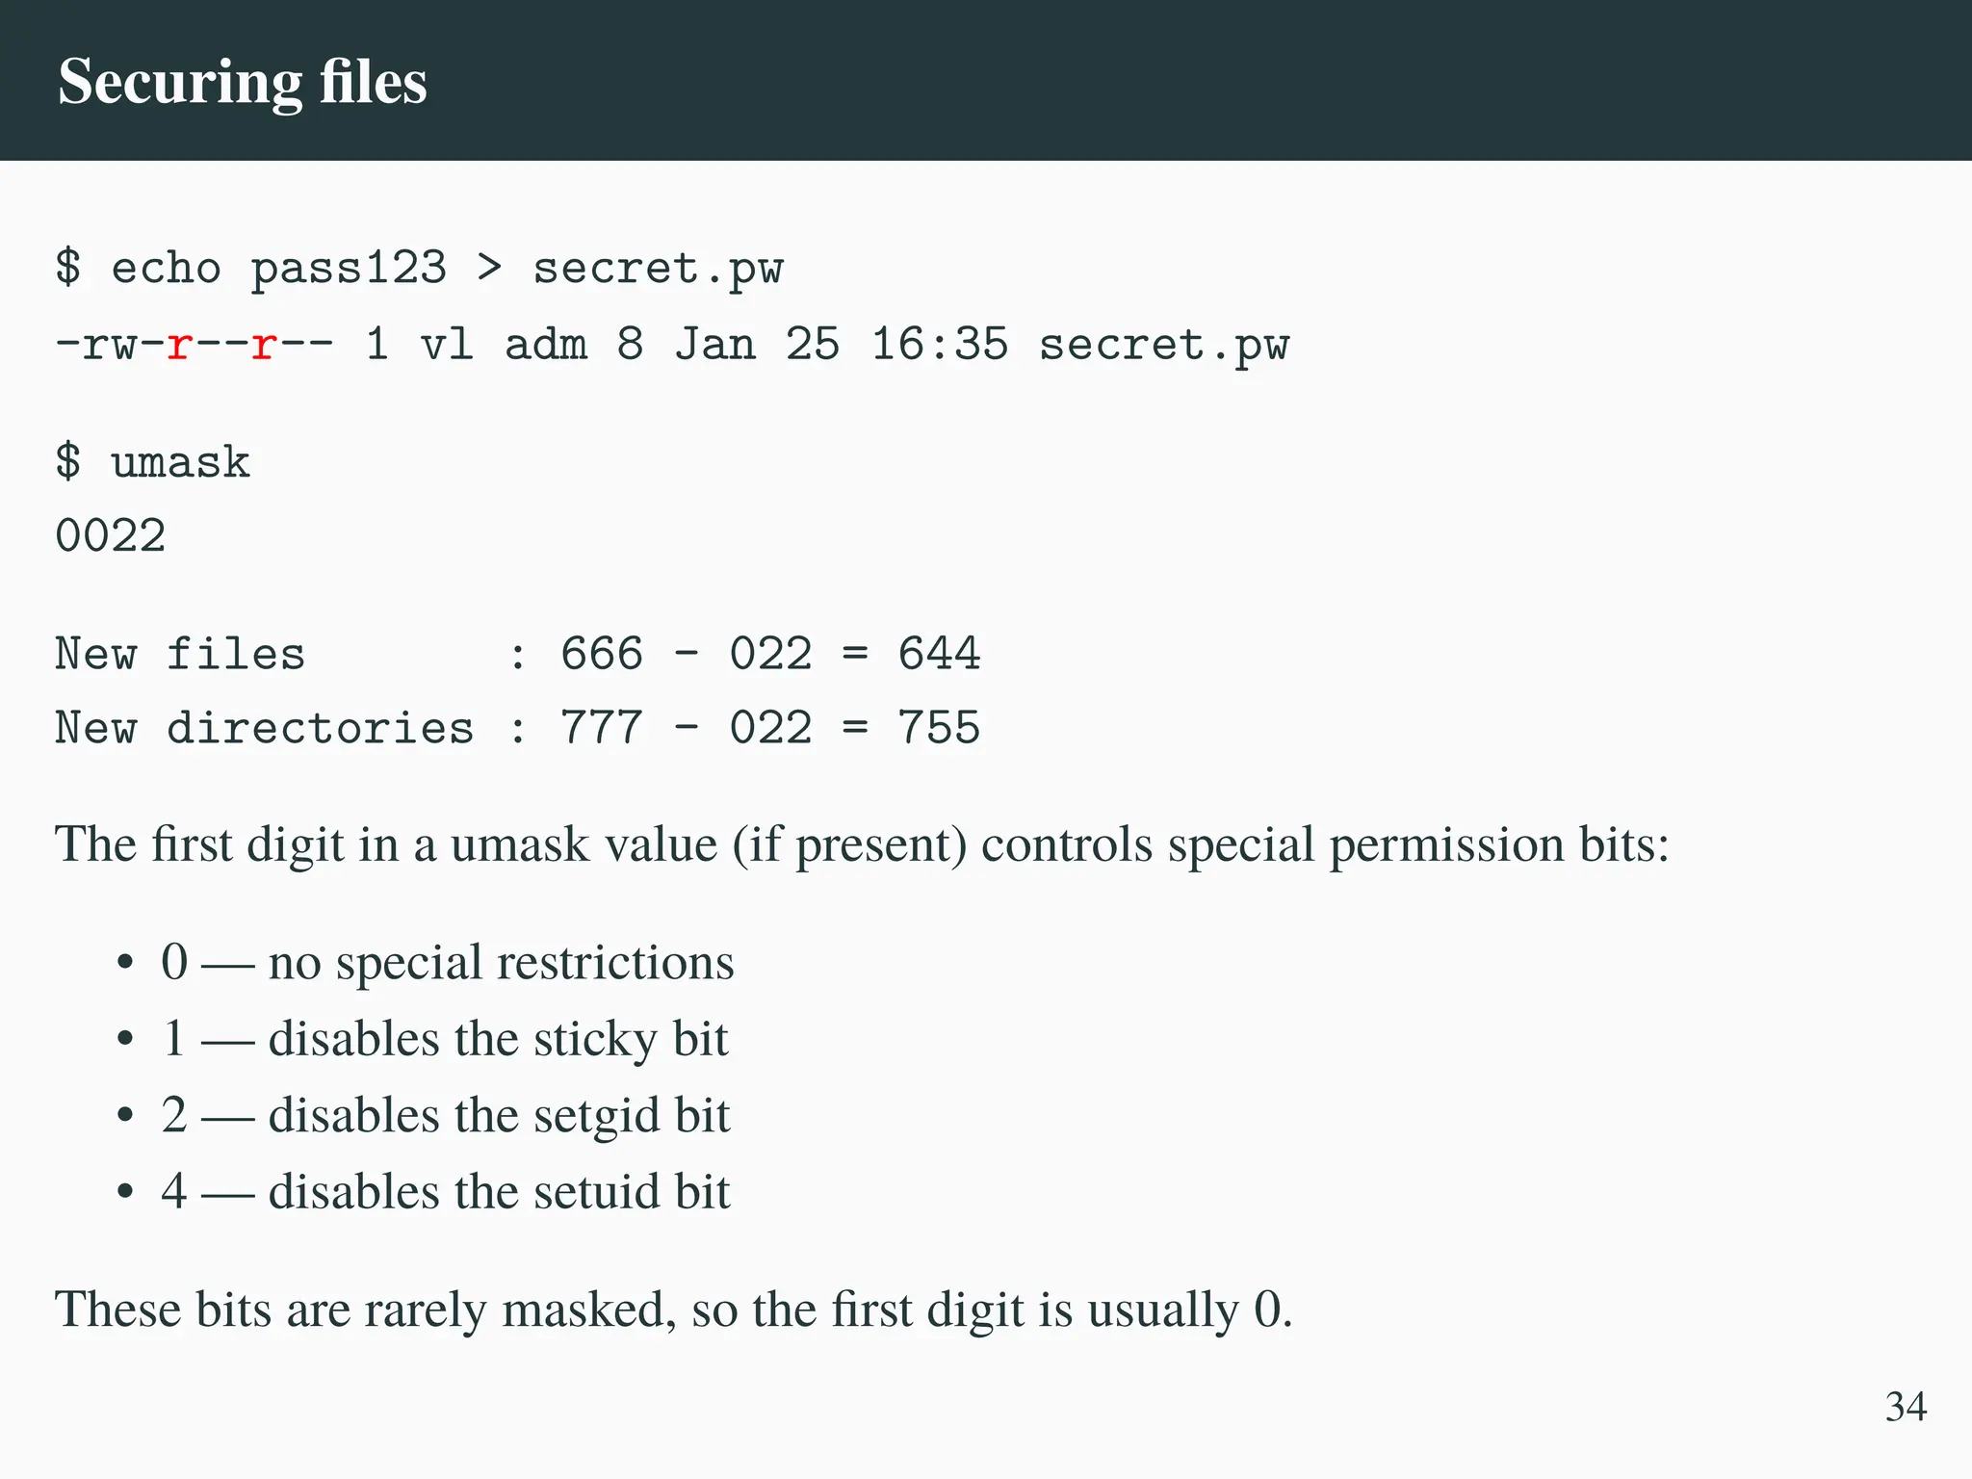The width and height of the screenshot is (1972, 1479).
Task: Click the "Securing files" slide title
Action: coord(243,81)
